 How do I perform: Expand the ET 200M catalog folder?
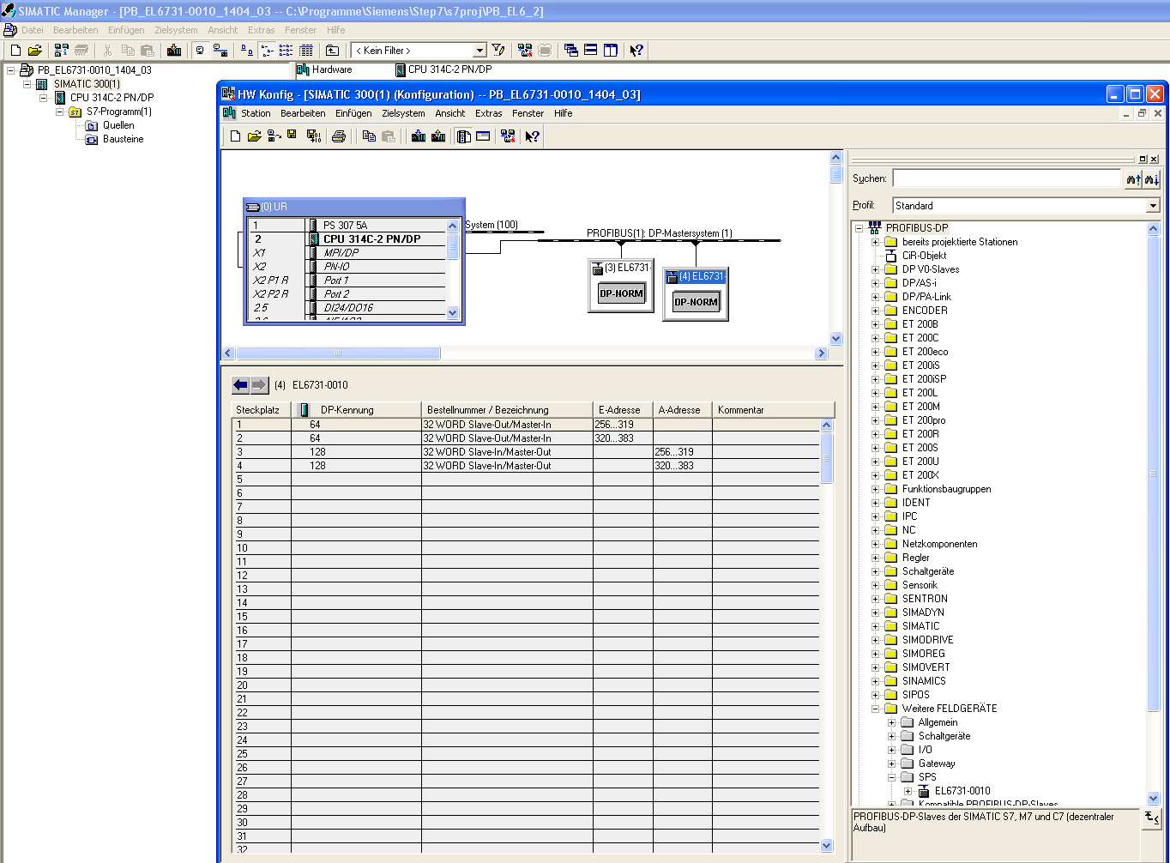point(876,407)
